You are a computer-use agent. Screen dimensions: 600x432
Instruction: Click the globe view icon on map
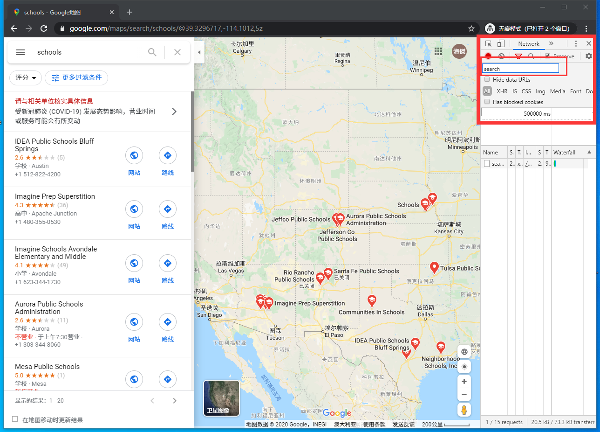click(x=464, y=352)
